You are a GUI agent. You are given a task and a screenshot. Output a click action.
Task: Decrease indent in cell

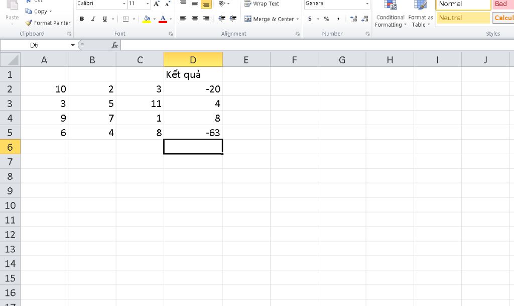click(222, 19)
